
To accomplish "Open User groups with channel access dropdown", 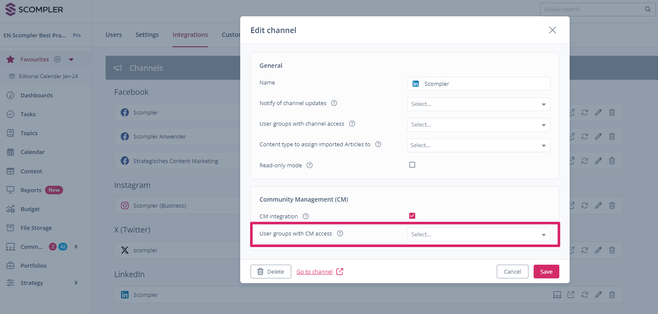I will coord(478,125).
